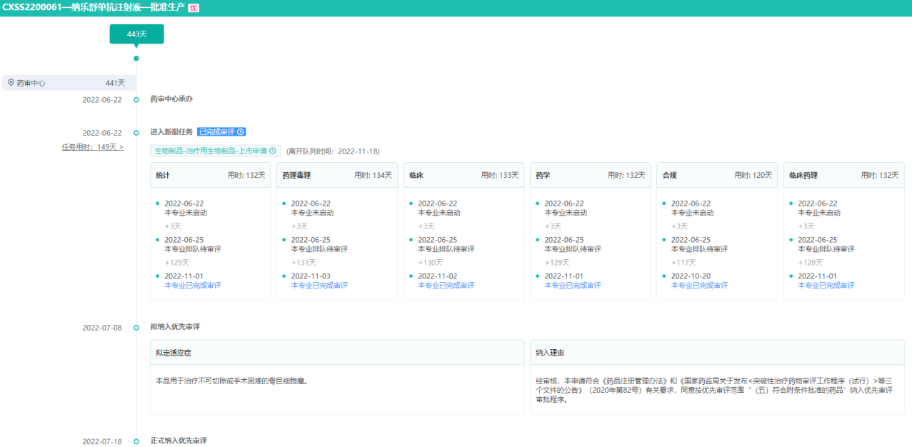
Task: Click the 生物制品-治疗用生物制品-上市申请 tag
Action: 211,151
